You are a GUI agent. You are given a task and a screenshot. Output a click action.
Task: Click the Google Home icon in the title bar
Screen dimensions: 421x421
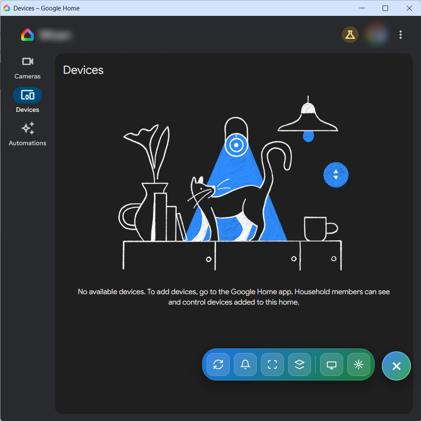[x=7, y=8]
